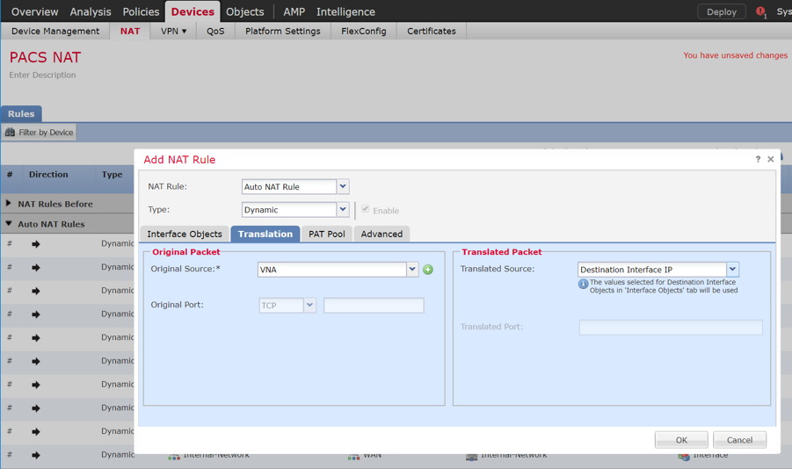Click the Enter Description field
This screenshot has height=469, width=792.
point(42,75)
